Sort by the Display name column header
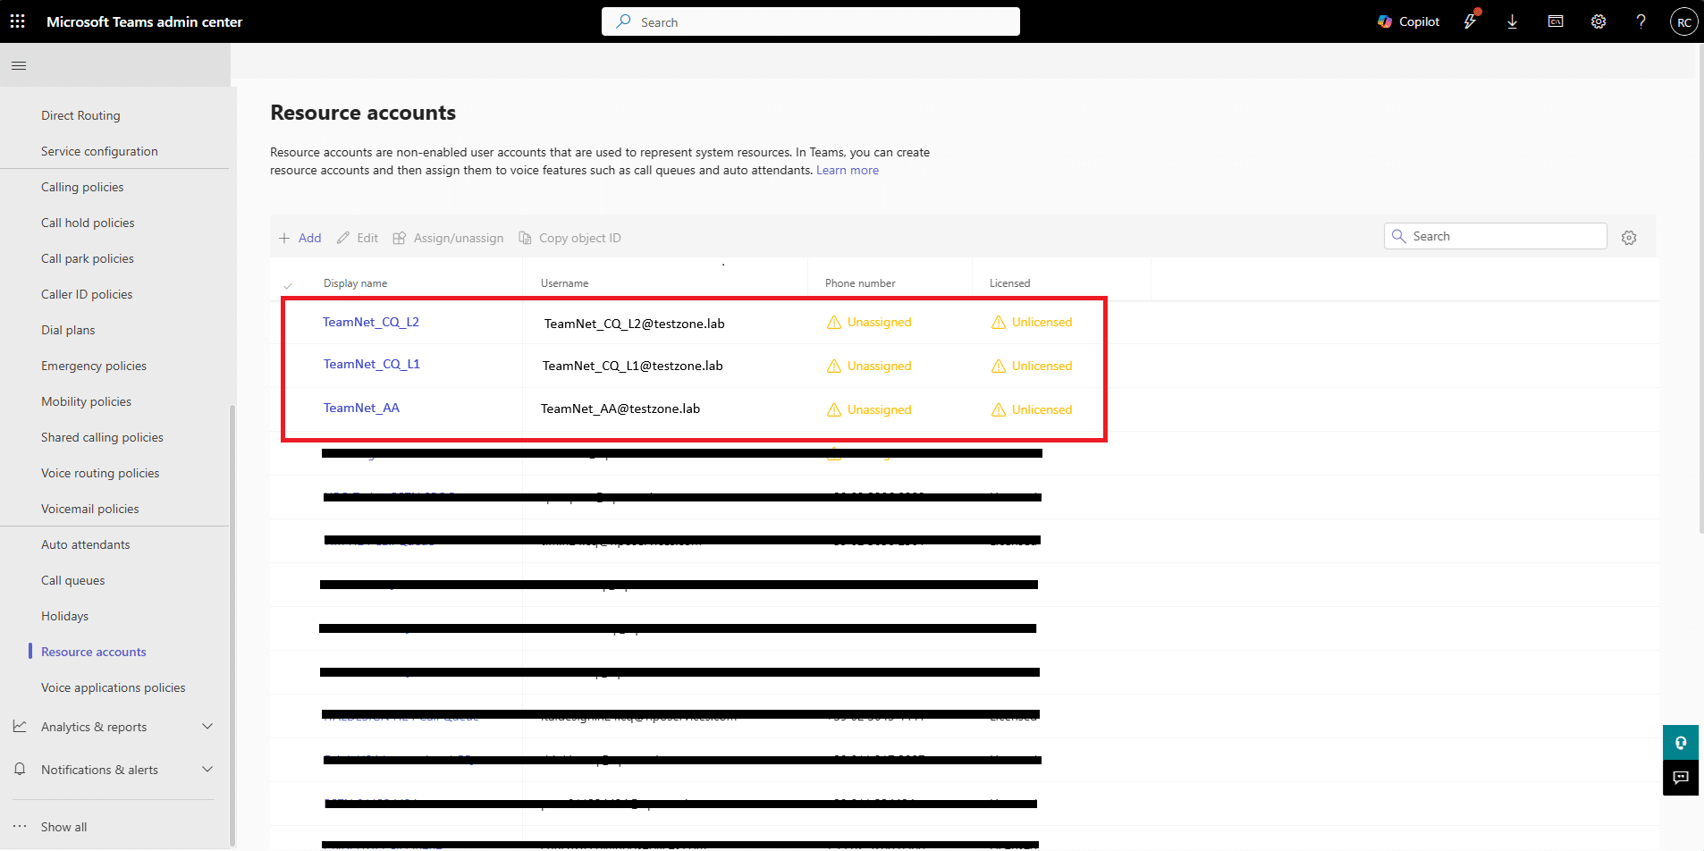The height and width of the screenshot is (851, 1704). point(355,283)
